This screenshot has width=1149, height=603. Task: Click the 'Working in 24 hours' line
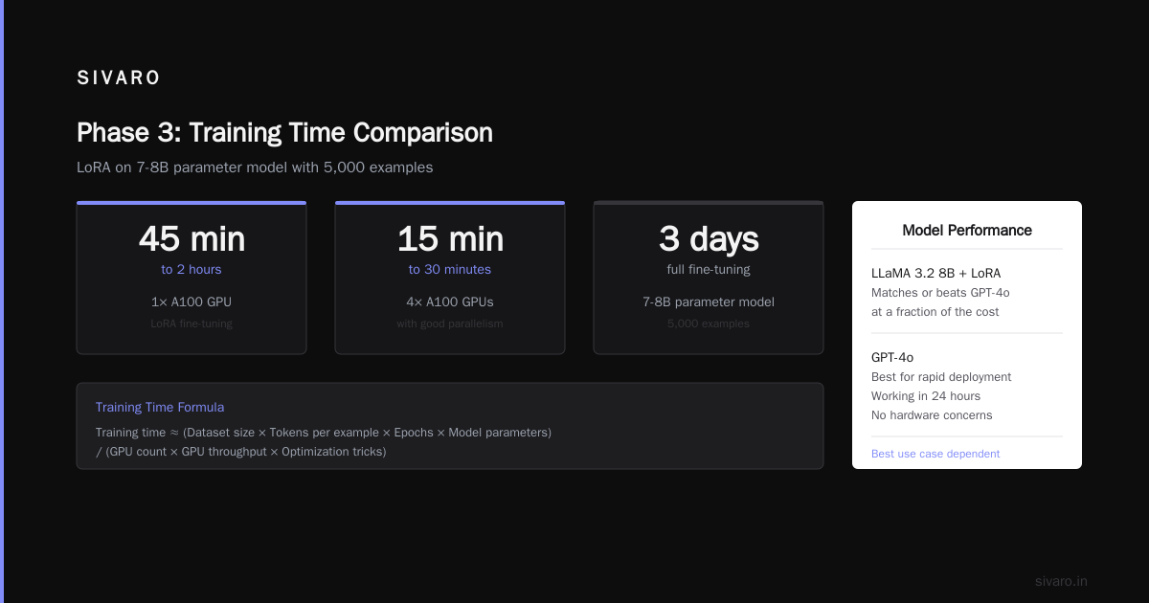(926, 396)
